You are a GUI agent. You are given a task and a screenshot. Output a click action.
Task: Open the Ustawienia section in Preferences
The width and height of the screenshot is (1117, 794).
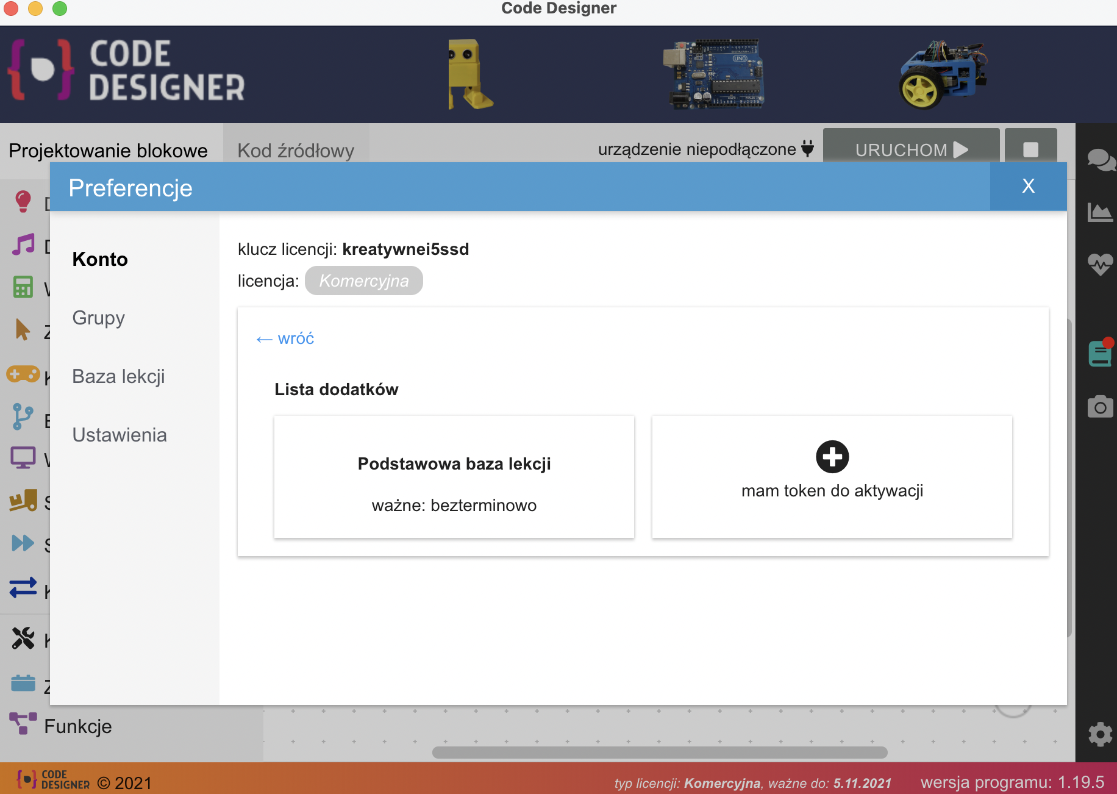[x=120, y=435]
